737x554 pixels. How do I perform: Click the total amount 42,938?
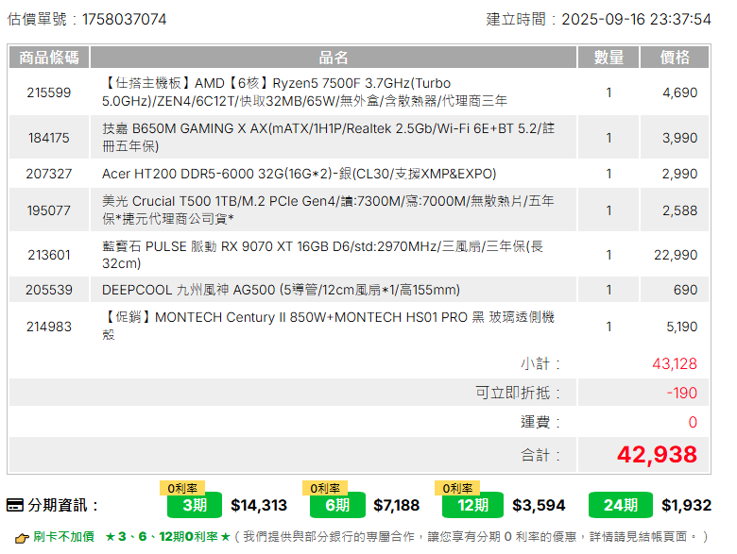[x=657, y=455]
